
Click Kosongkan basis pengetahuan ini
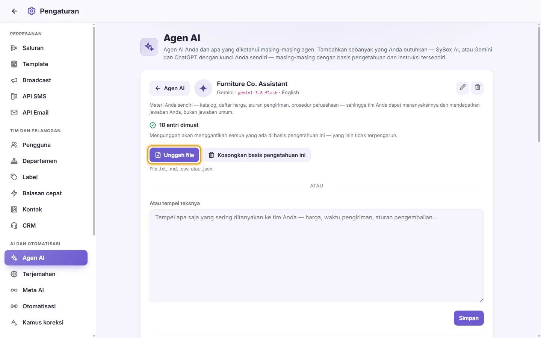coord(257,155)
